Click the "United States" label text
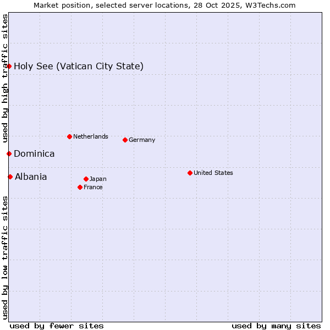This screenshot has height=330, width=330. click(213, 173)
